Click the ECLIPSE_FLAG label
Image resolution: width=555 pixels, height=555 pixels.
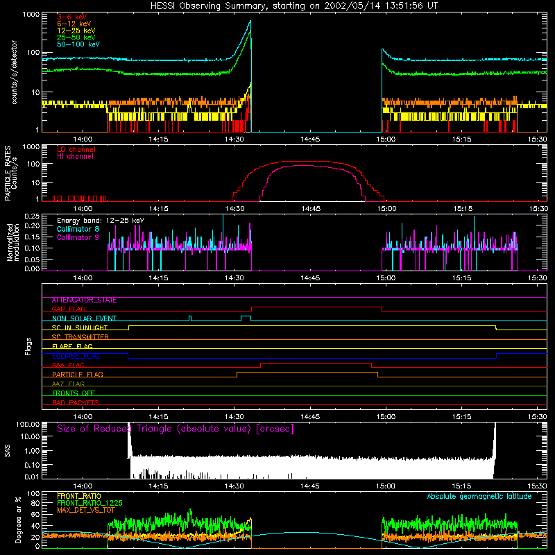coord(76,356)
